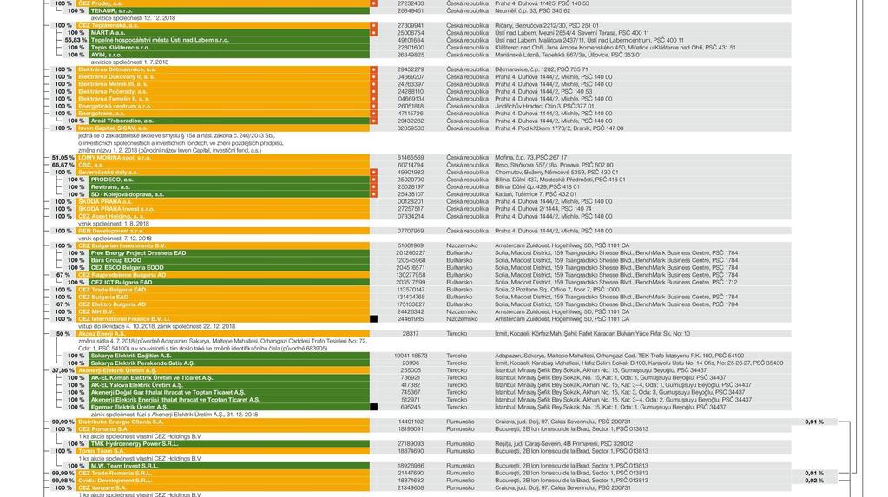This screenshot has width=888, height=497.
Task: Click the Ovidiu Development S.R.L. entry
Action: click(x=223, y=481)
